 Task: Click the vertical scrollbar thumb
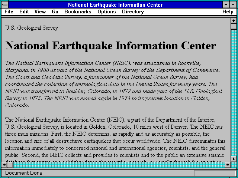tap(234, 26)
